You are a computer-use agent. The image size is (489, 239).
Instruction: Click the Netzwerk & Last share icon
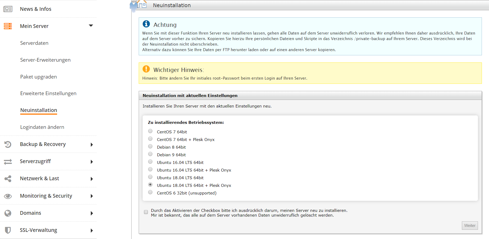pos(8,179)
